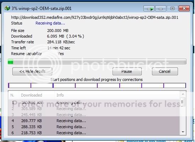
Task: Maximize the download dialog window
Action: (x=172, y=9)
